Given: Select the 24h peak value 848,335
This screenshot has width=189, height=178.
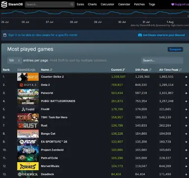Looking at the screenshot, I should [x=141, y=85].
